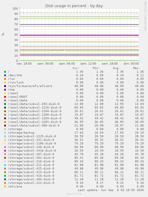Image resolution: width=148 pixels, height=197 pixels.
Task: Select the /storage/subvol-404-disk-0 legend entry
Action: coord(31,179)
